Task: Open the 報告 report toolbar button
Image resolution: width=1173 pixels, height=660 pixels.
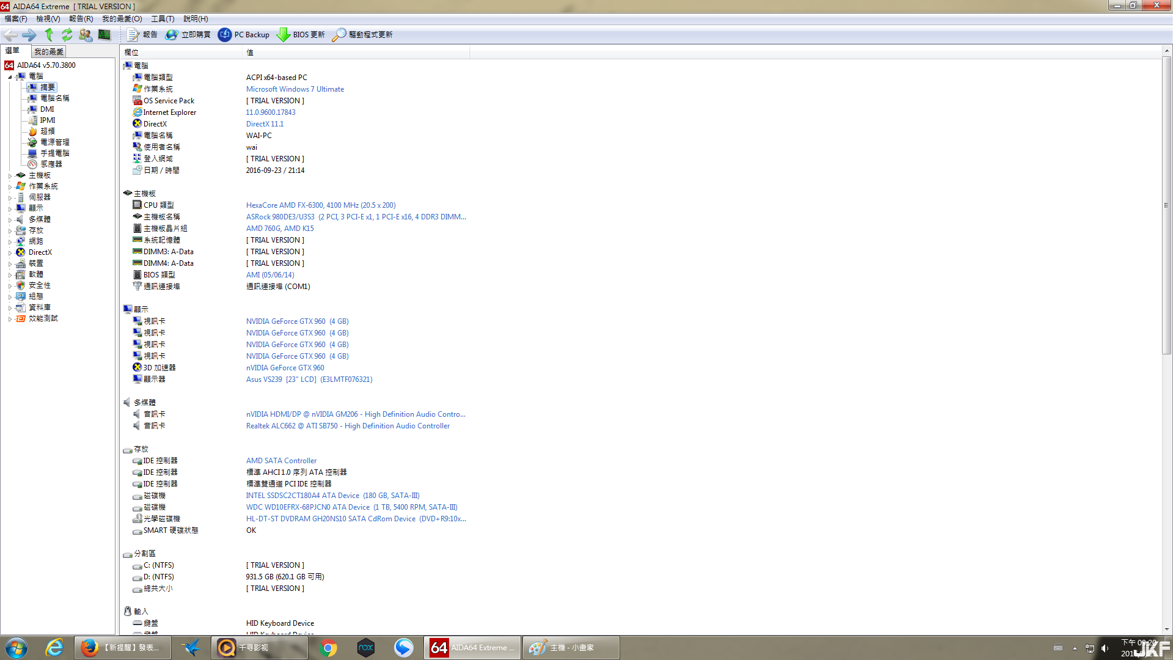Action: pyautogui.click(x=142, y=35)
